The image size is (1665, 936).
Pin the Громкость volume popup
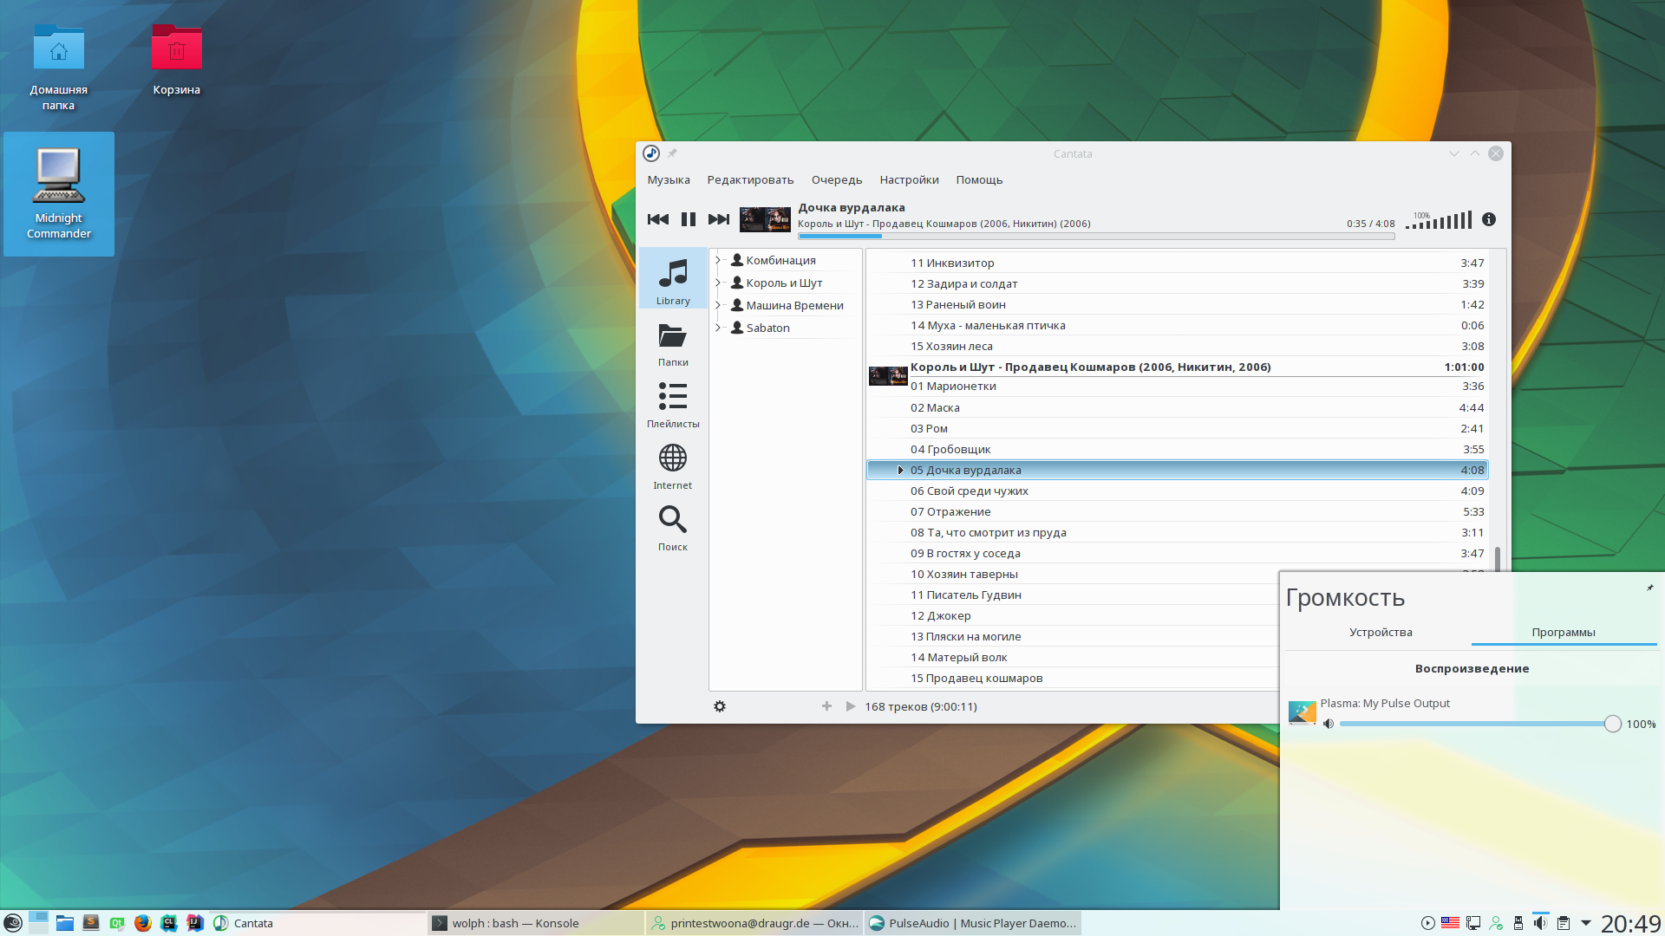1649,588
